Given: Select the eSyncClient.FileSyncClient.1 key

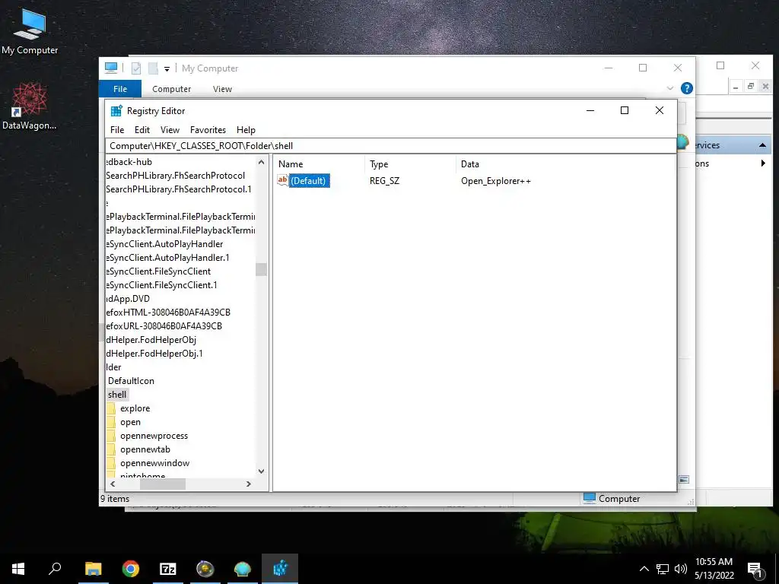Looking at the screenshot, I should click(x=161, y=285).
